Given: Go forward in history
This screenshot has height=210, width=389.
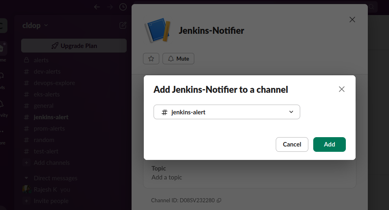Looking at the screenshot, I should [110, 7].
